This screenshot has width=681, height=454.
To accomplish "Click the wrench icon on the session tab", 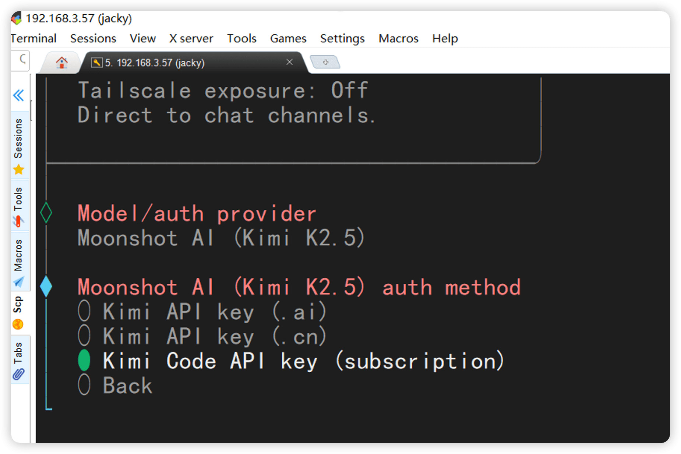I will 96,63.
